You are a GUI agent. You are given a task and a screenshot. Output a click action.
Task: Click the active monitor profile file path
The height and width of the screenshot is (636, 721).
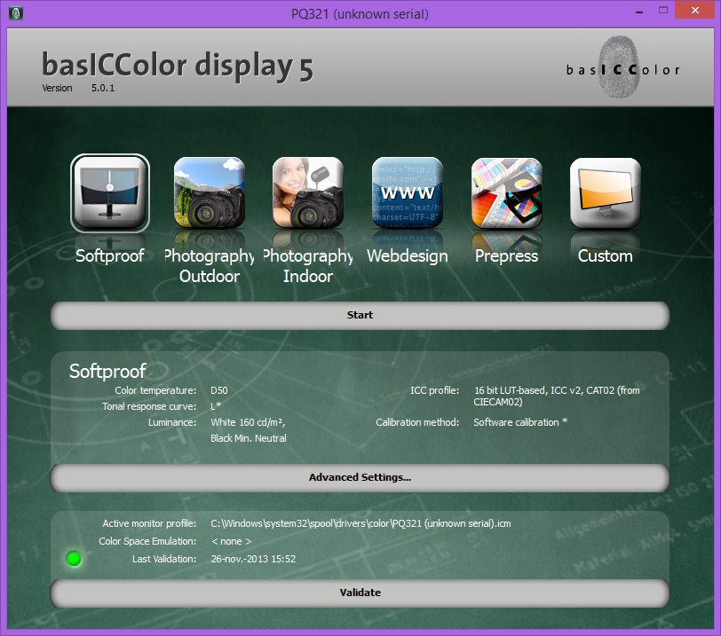tap(360, 523)
